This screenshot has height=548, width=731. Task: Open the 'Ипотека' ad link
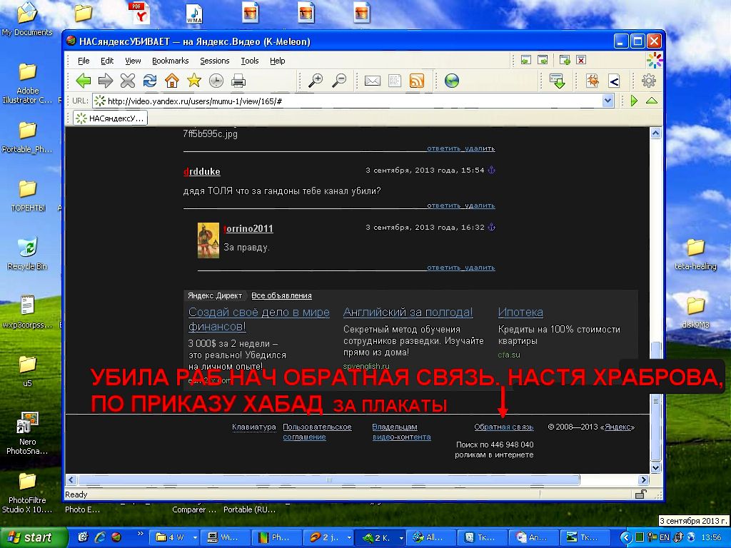click(x=520, y=313)
